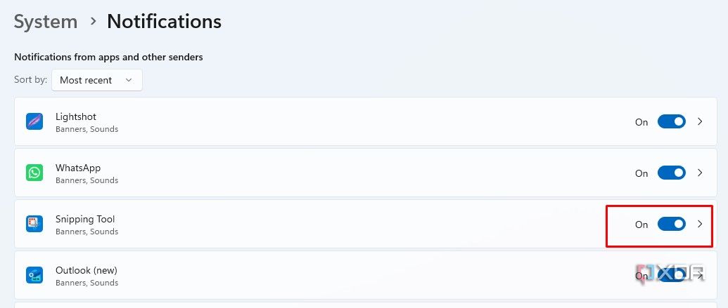Go back to System breadcrumb
This screenshot has width=728, height=308.
[x=46, y=22]
